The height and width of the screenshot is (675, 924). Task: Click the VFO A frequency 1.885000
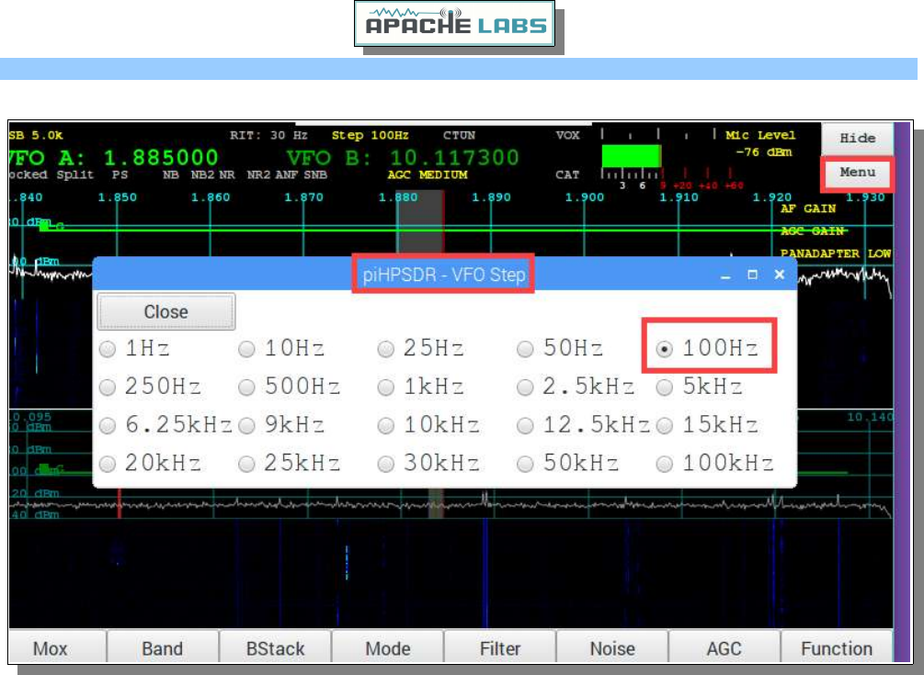pos(161,158)
